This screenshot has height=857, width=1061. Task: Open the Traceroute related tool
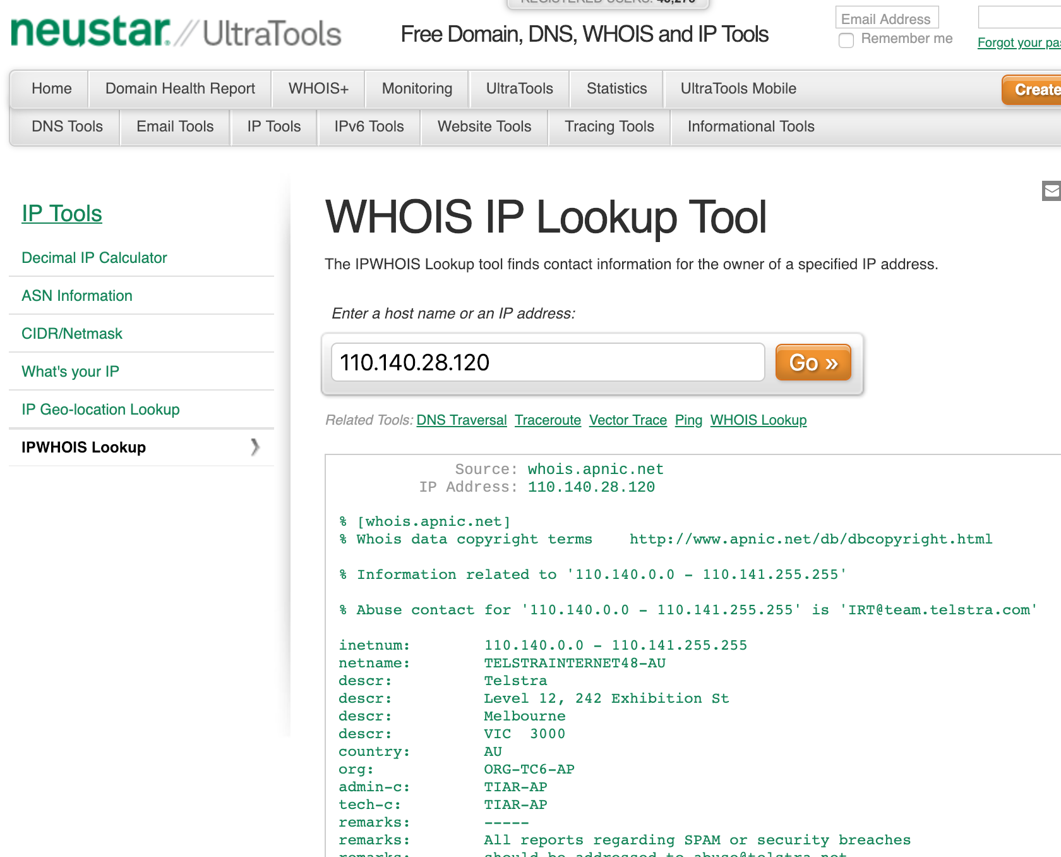(x=548, y=420)
